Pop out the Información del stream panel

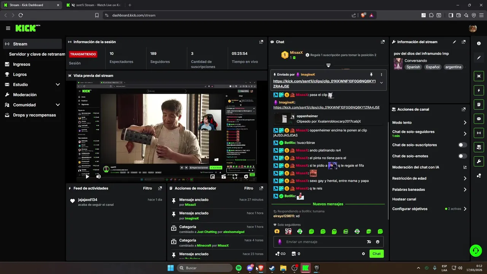click(463, 42)
